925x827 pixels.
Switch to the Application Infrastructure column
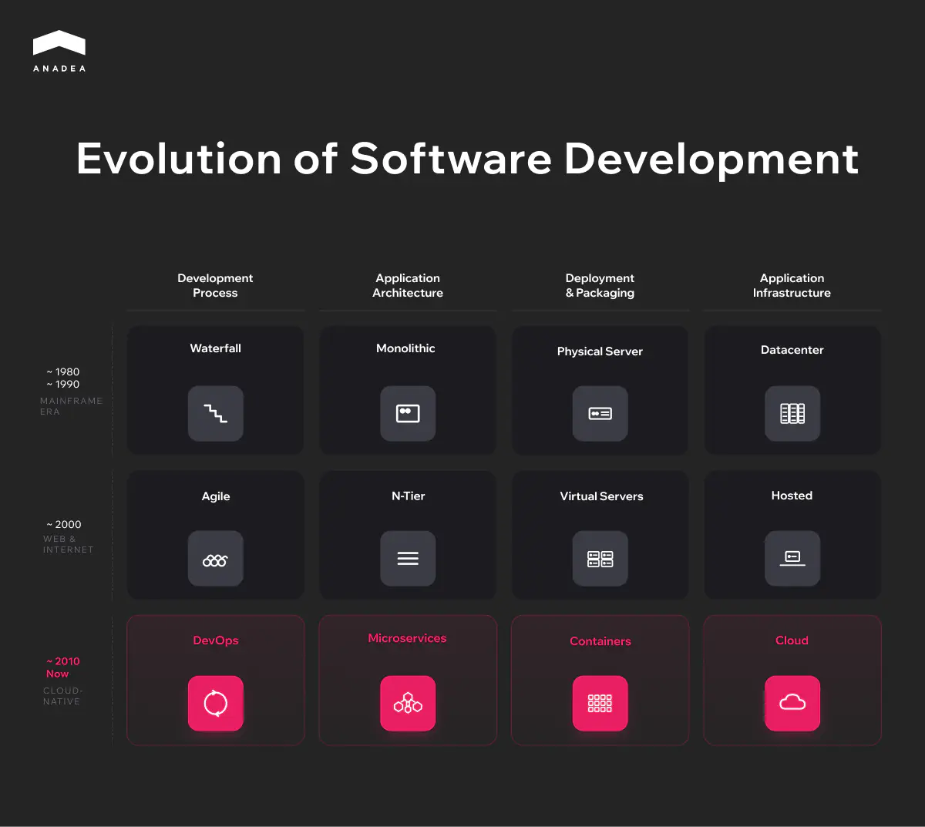pyautogui.click(x=792, y=285)
